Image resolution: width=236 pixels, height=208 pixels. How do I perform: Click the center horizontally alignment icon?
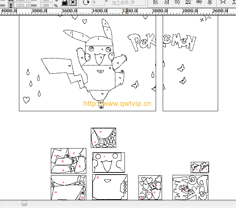(199, 2)
